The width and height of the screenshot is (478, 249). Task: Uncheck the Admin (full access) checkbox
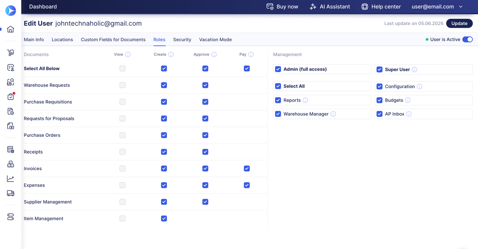[278, 69]
